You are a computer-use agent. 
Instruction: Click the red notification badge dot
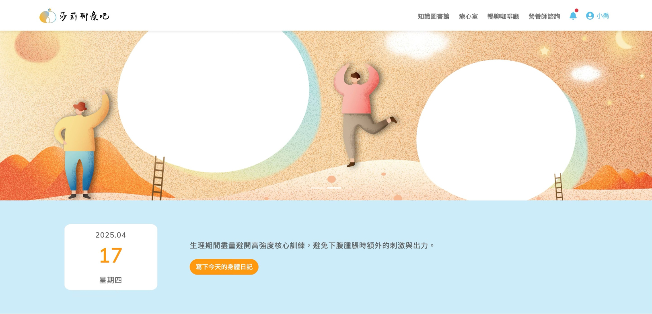click(576, 10)
